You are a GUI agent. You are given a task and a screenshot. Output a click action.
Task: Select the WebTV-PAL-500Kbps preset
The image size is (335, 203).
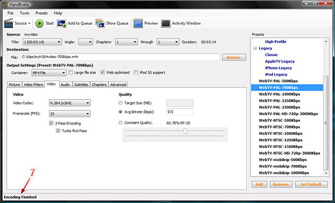278,81
